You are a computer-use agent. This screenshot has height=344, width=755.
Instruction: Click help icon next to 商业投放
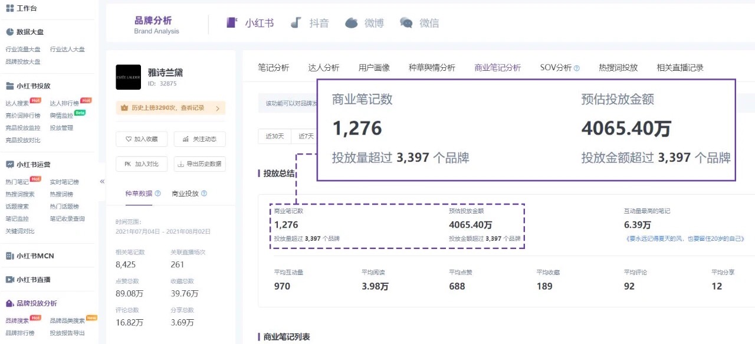(x=204, y=194)
